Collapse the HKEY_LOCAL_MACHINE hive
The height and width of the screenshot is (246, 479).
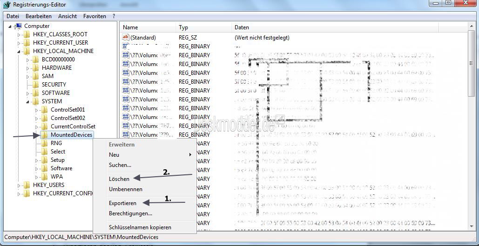pos(19,51)
